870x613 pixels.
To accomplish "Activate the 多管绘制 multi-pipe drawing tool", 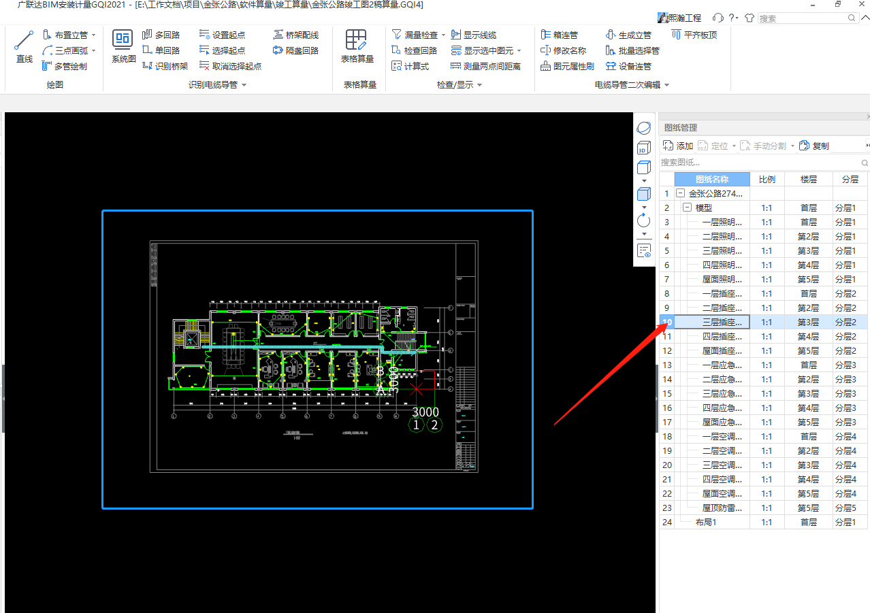I will pyautogui.click(x=65, y=66).
